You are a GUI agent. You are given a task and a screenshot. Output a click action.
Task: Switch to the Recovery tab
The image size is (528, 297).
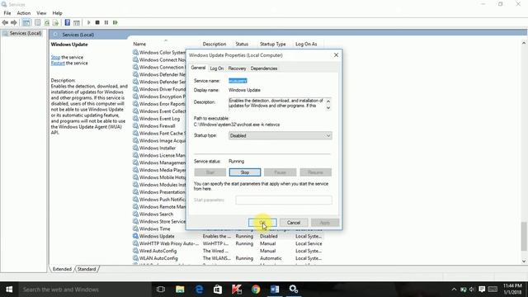point(237,68)
